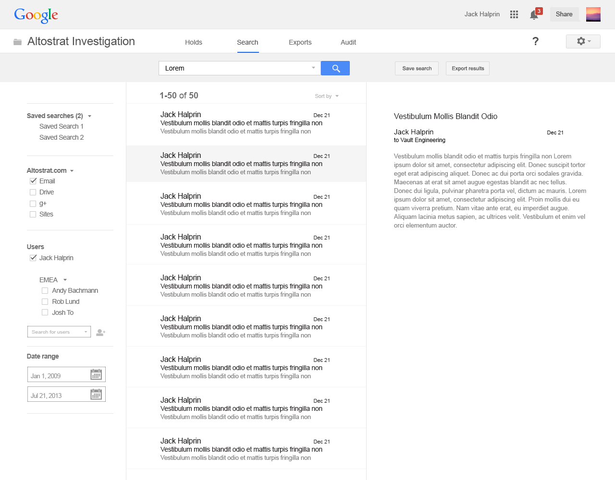This screenshot has width=615, height=480.
Task: Click the Users heading
Action: pos(36,247)
